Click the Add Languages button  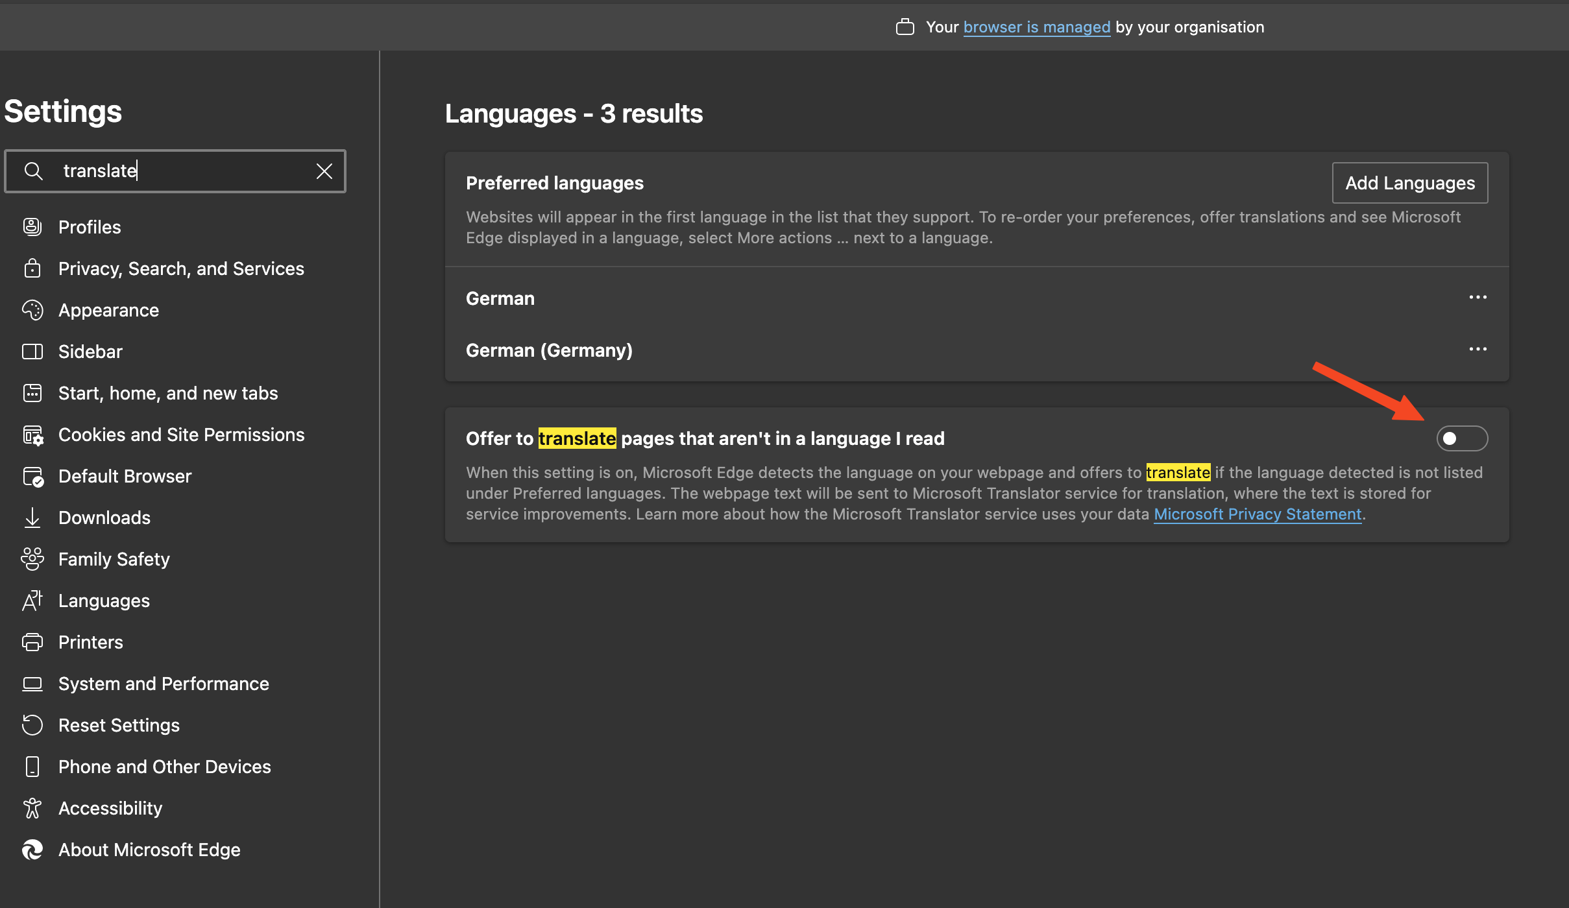click(1409, 183)
